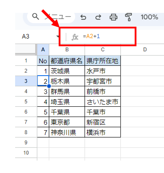Click the No cell in the 埼玉県 row
Viewport: 164px width, 173px height.
pos(43,101)
